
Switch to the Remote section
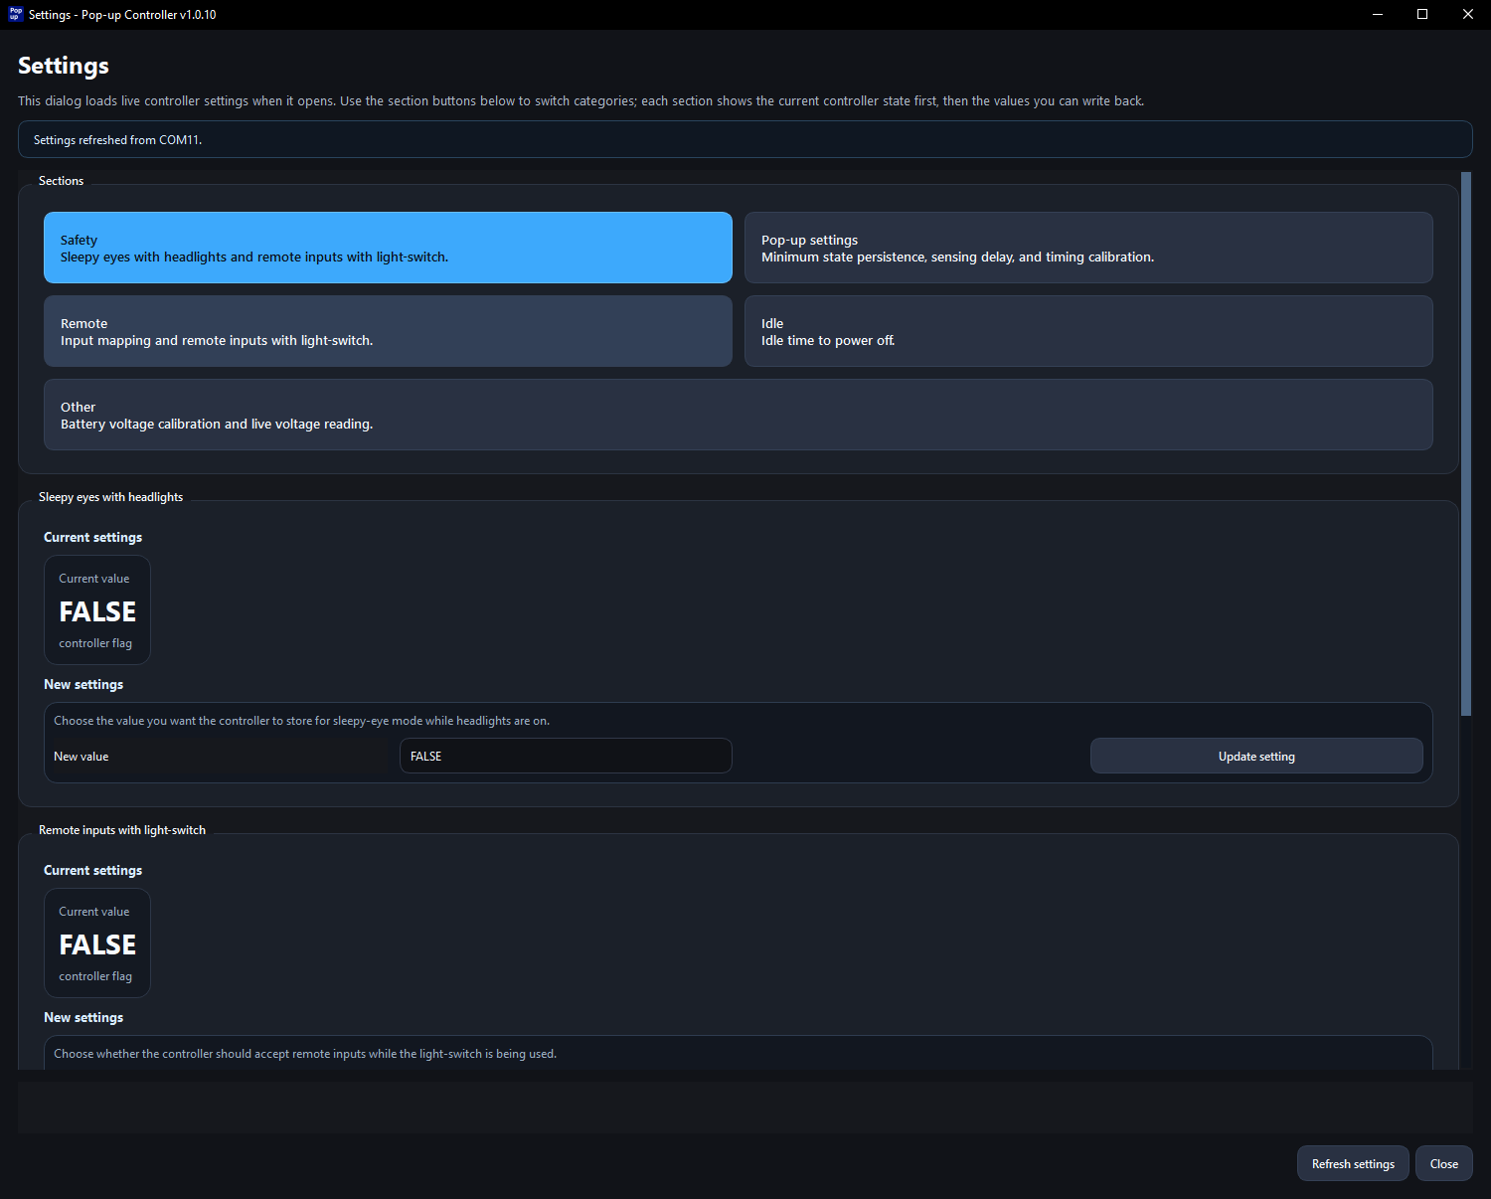387,331
